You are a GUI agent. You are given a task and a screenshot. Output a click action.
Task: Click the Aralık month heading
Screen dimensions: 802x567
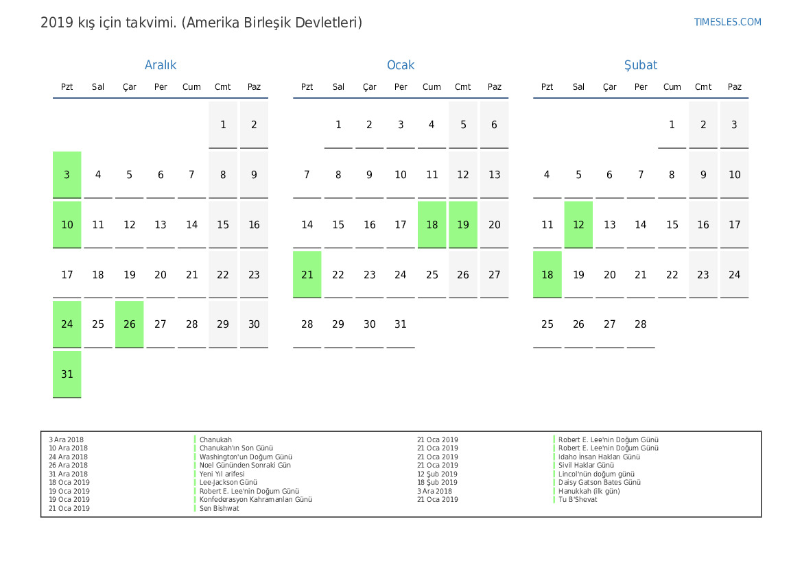pyautogui.click(x=161, y=65)
